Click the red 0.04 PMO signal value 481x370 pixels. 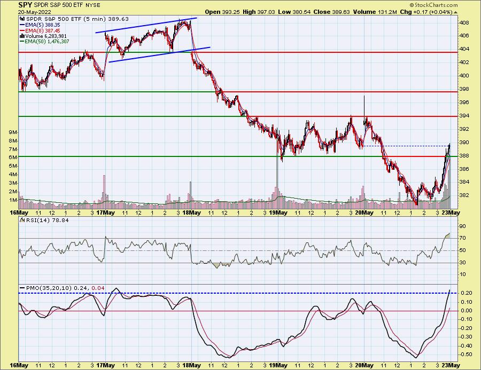[x=98, y=288]
